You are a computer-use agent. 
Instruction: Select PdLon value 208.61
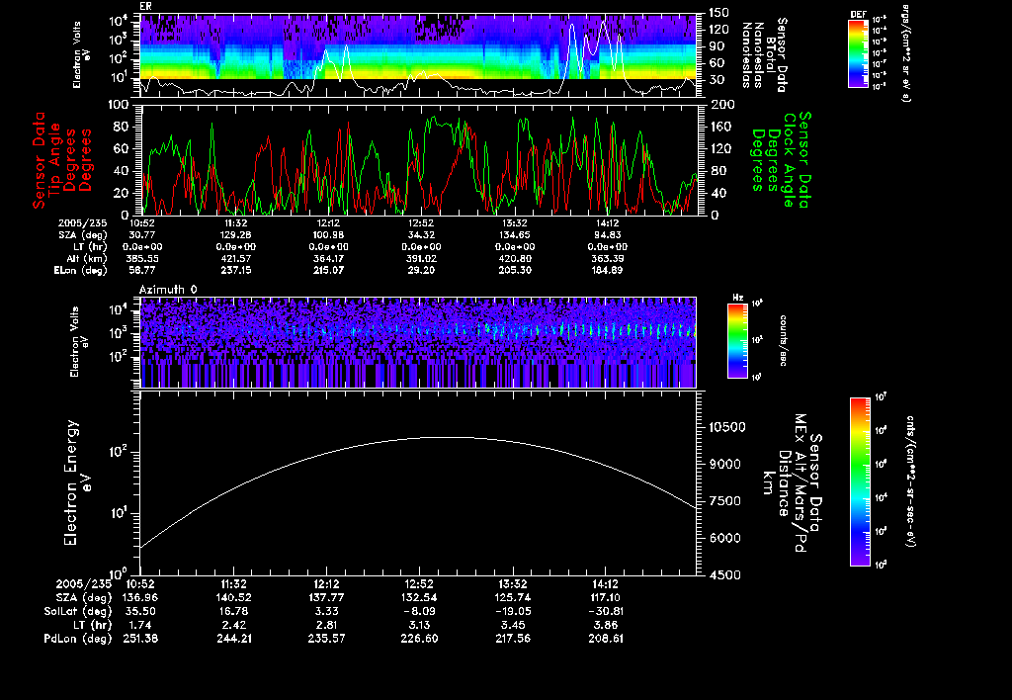[x=605, y=639]
